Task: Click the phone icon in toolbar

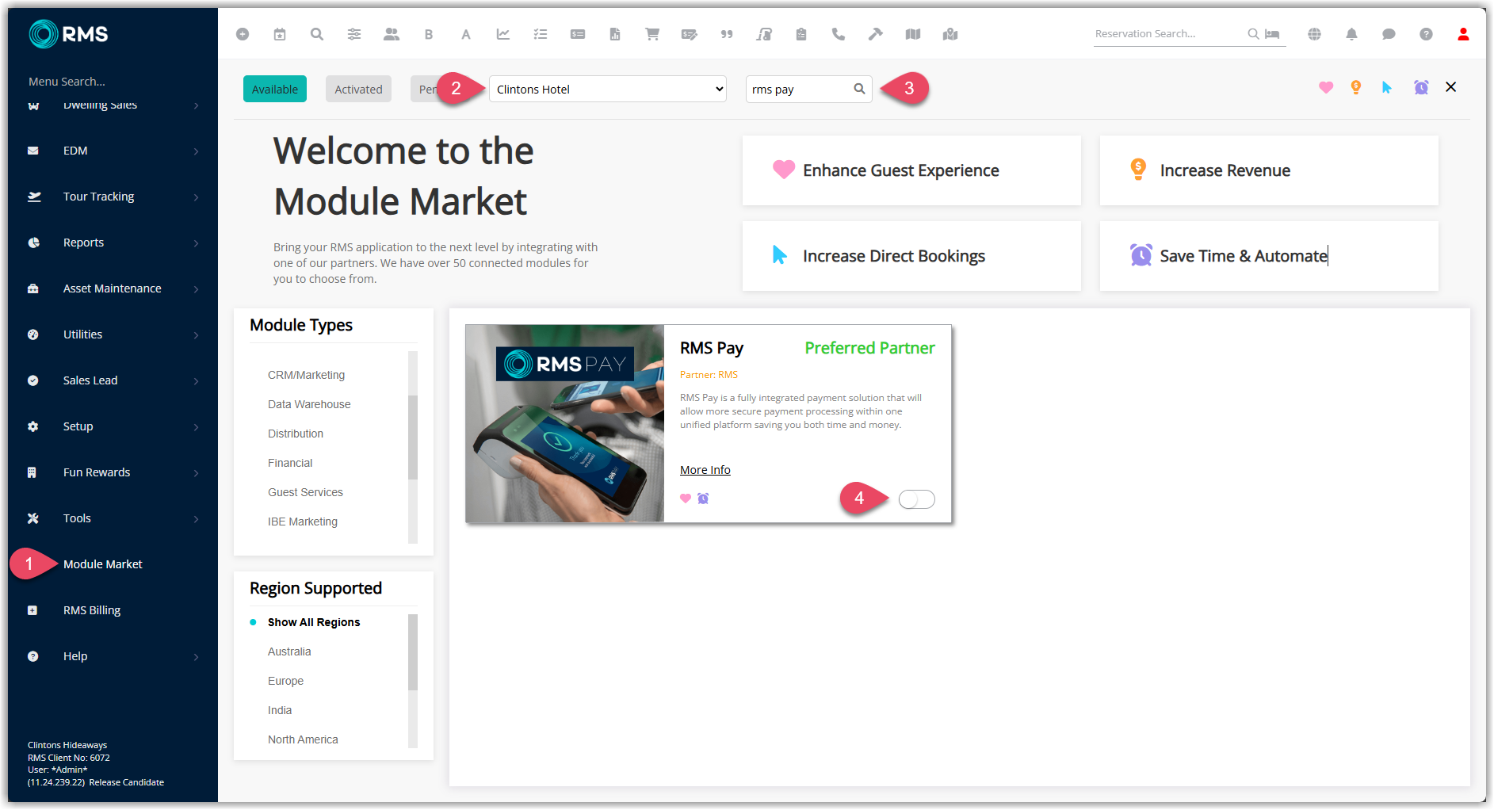Action: pos(838,34)
